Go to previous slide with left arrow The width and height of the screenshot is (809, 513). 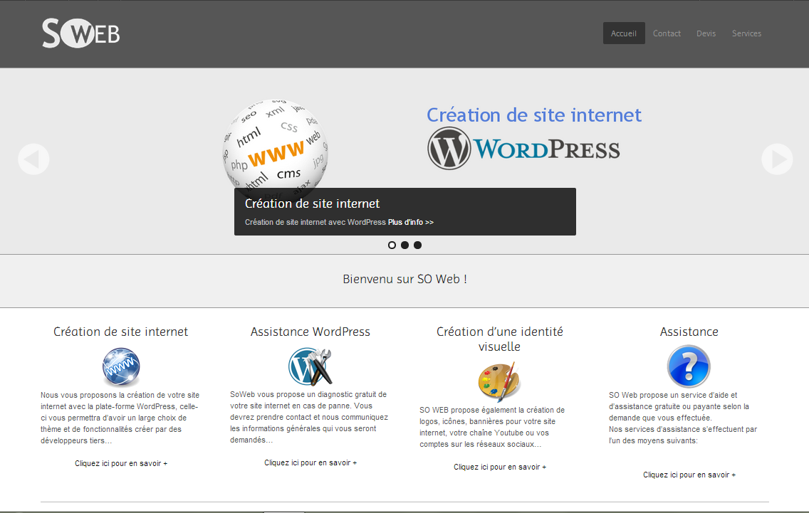coord(33,159)
